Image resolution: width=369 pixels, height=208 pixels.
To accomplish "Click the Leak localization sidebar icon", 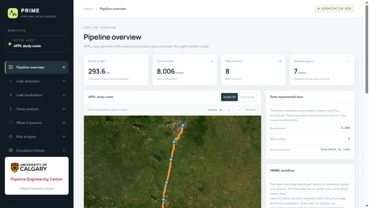I will 11,95.
